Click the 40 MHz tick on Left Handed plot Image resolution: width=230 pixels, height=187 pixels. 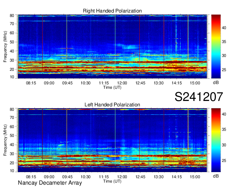[x=12, y=145]
